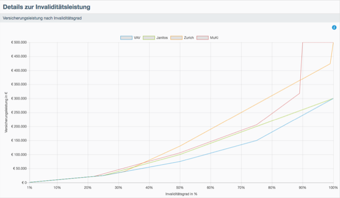Click the € 250.000 y-axis label
The height and width of the screenshot is (198, 340).
tap(19, 112)
